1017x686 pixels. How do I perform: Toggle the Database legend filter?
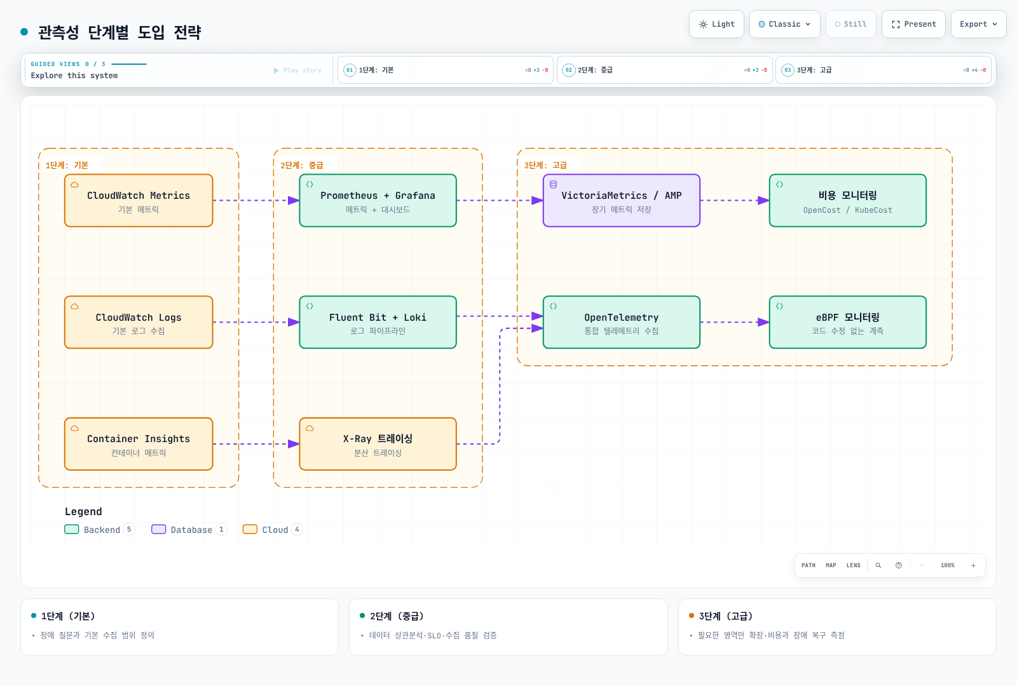tap(189, 530)
